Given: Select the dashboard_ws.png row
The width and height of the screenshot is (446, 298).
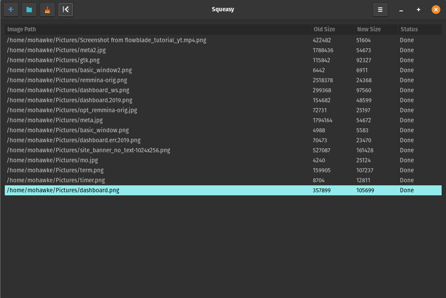Looking at the screenshot, I should (68, 90).
